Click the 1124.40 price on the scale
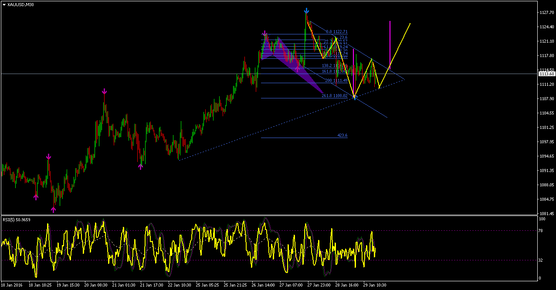This screenshot has height=290, width=556. point(546,27)
